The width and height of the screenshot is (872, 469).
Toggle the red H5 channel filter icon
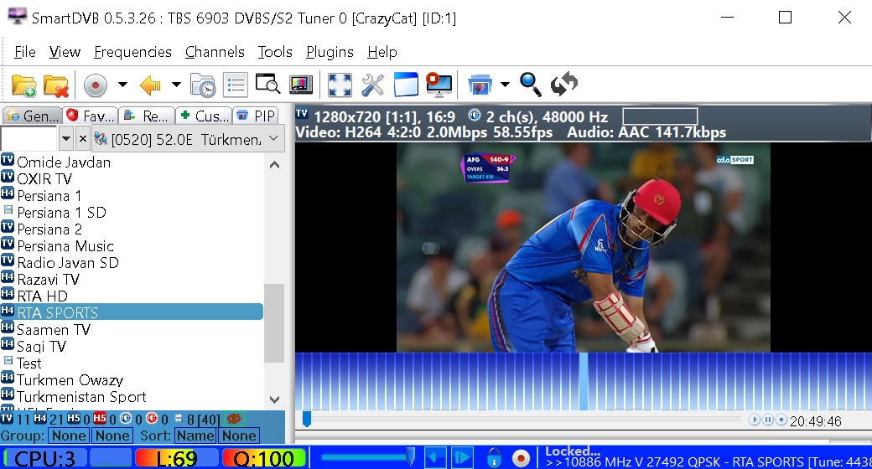100,419
